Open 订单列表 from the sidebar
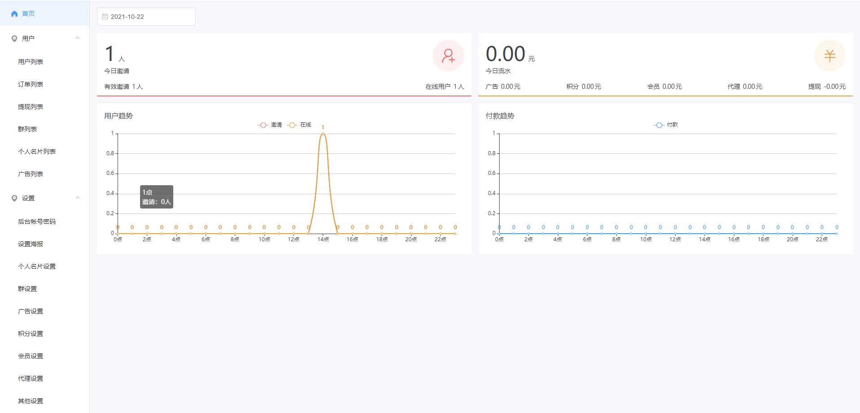The height and width of the screenshot is (413, 860). tap(31, 84)
